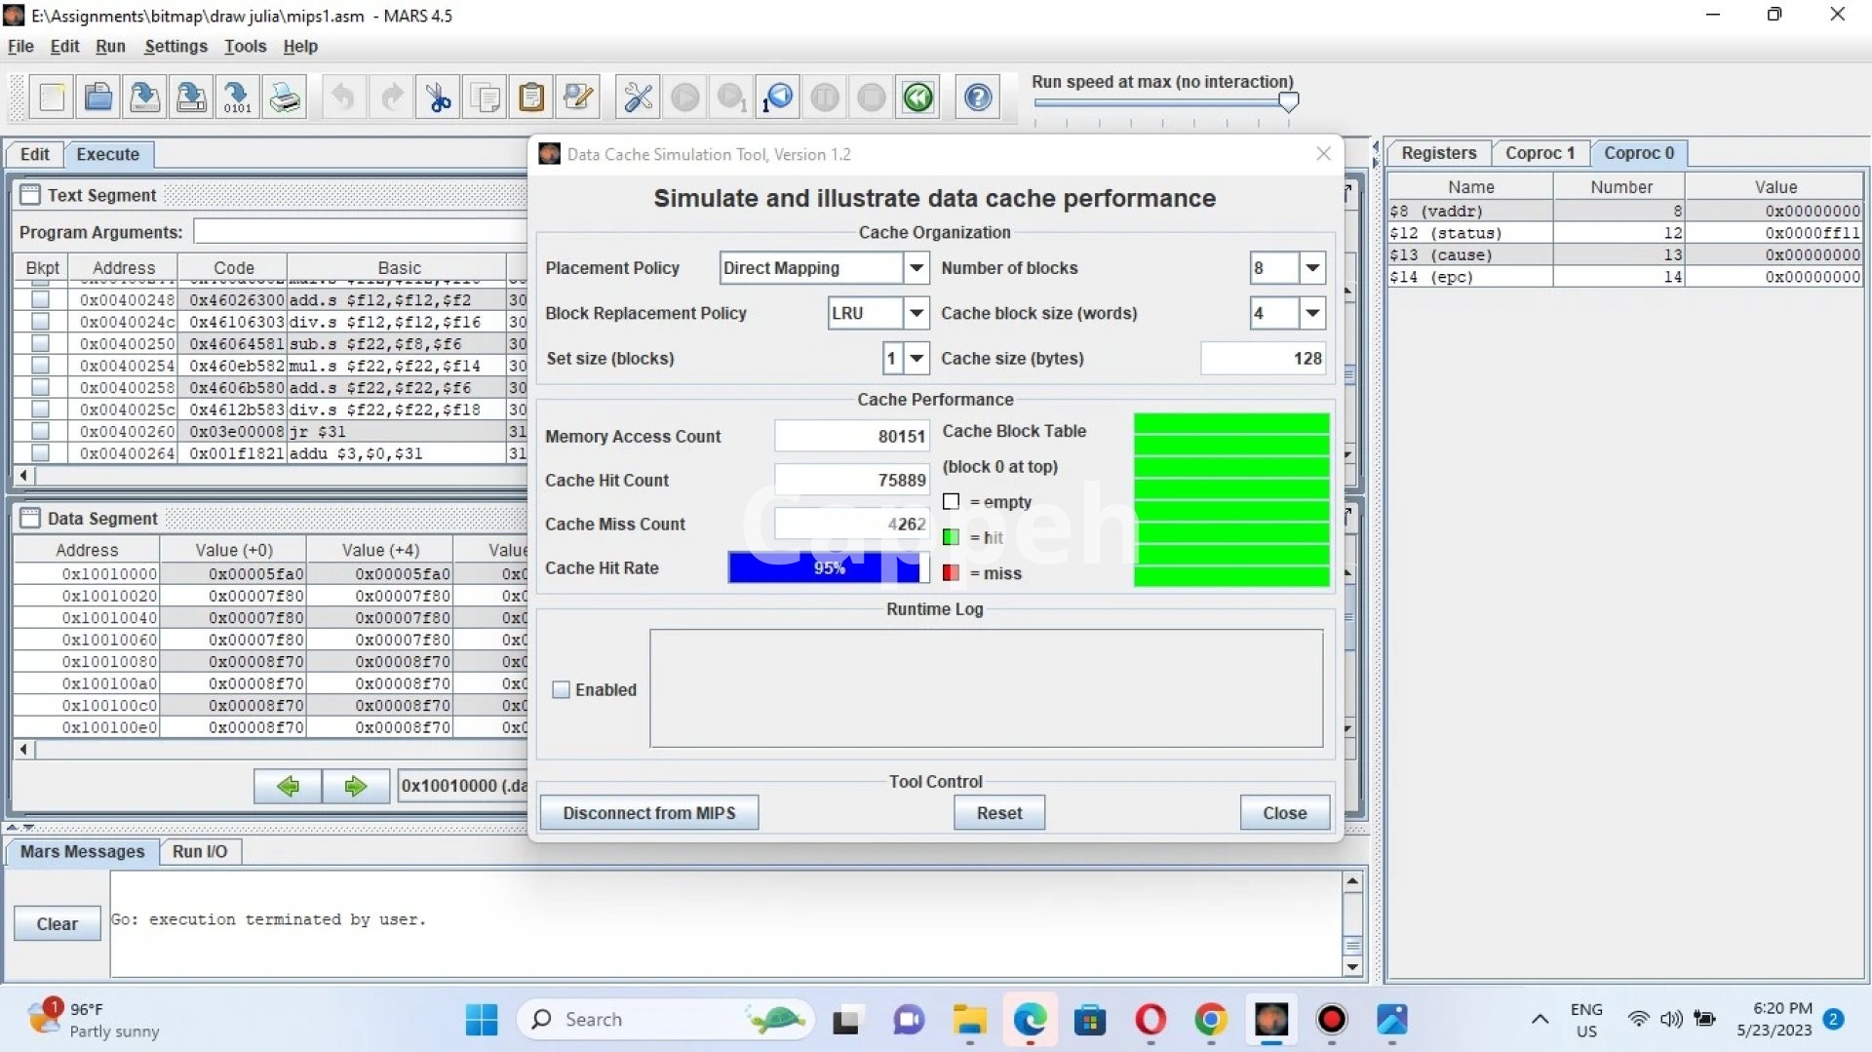Open the Number of blocks dropdown

[1312, 268]
